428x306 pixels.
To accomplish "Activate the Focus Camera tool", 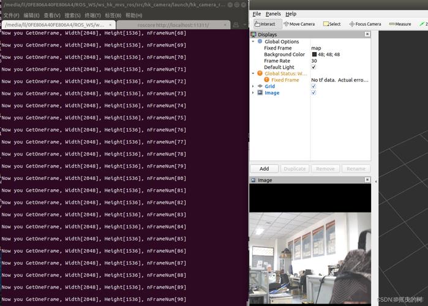I will 365,24.
